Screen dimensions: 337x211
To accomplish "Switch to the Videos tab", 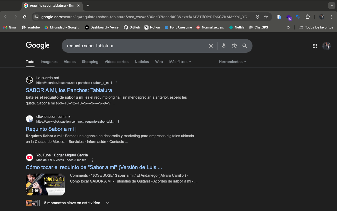I will pyautogui.click(x=70, y=62).
